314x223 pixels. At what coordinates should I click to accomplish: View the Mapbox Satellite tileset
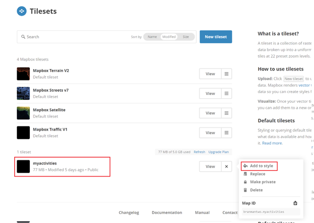(x=210, y=113)
